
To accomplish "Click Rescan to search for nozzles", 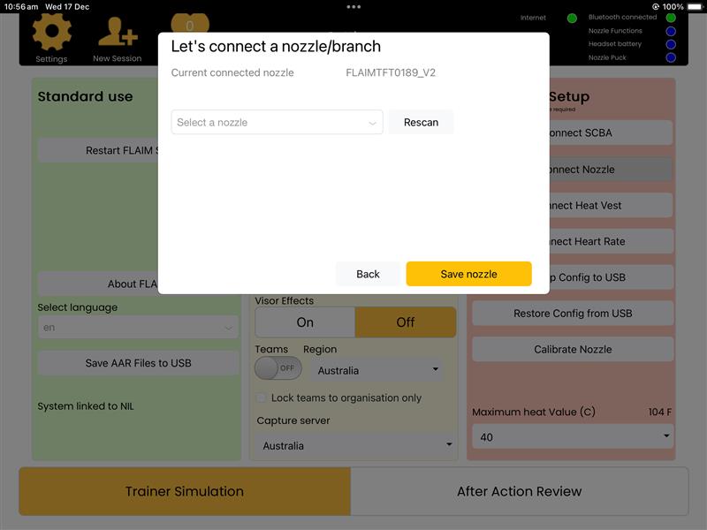I will click(x=421, y=123).
